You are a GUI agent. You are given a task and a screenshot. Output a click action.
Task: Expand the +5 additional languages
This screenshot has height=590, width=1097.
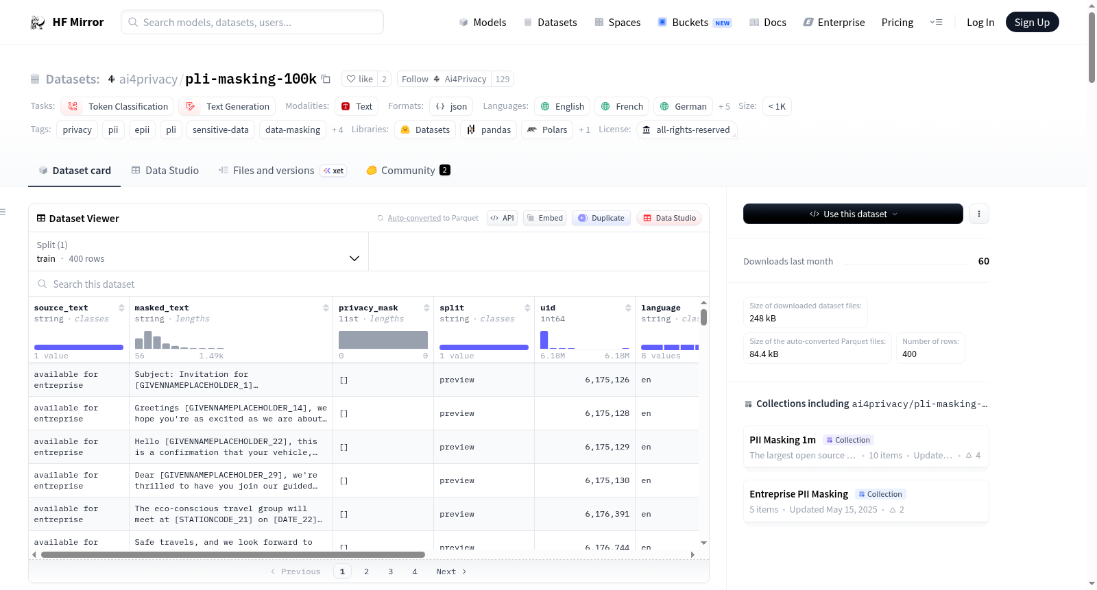click(x=724, y=107)
